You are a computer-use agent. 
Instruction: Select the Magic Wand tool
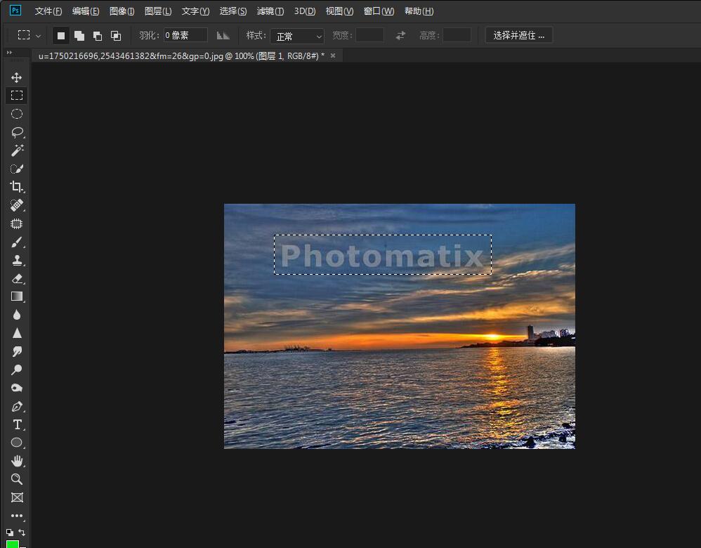click(17, 150)
